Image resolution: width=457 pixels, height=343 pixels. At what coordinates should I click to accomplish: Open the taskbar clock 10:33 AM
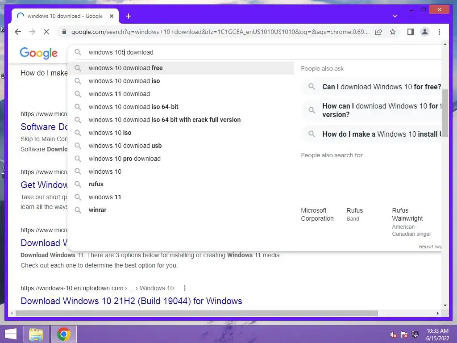[x=437, y=335]
